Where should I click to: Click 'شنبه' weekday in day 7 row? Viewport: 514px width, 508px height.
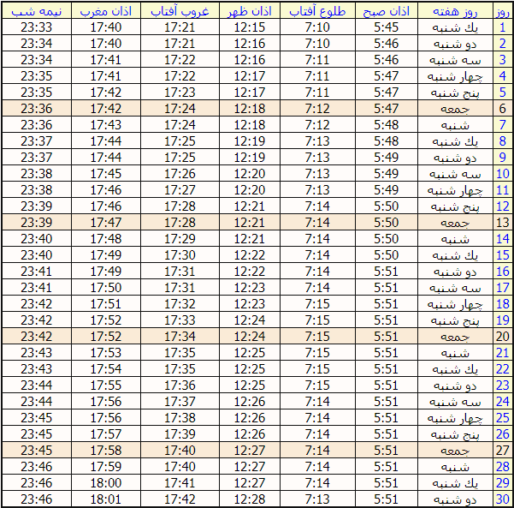tap(455, 125)
